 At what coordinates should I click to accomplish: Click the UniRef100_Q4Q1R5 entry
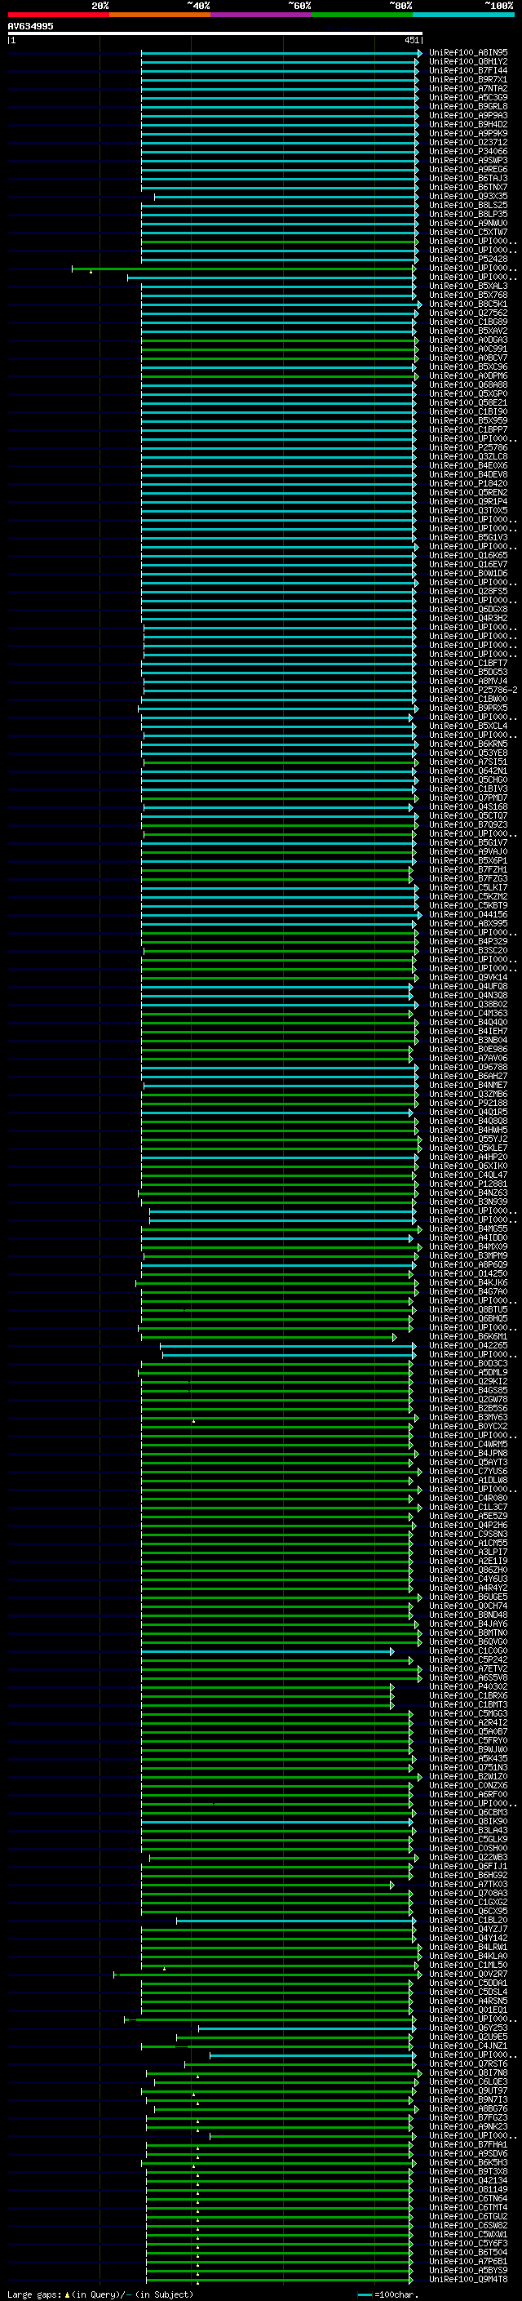[x=468, y=1111]
